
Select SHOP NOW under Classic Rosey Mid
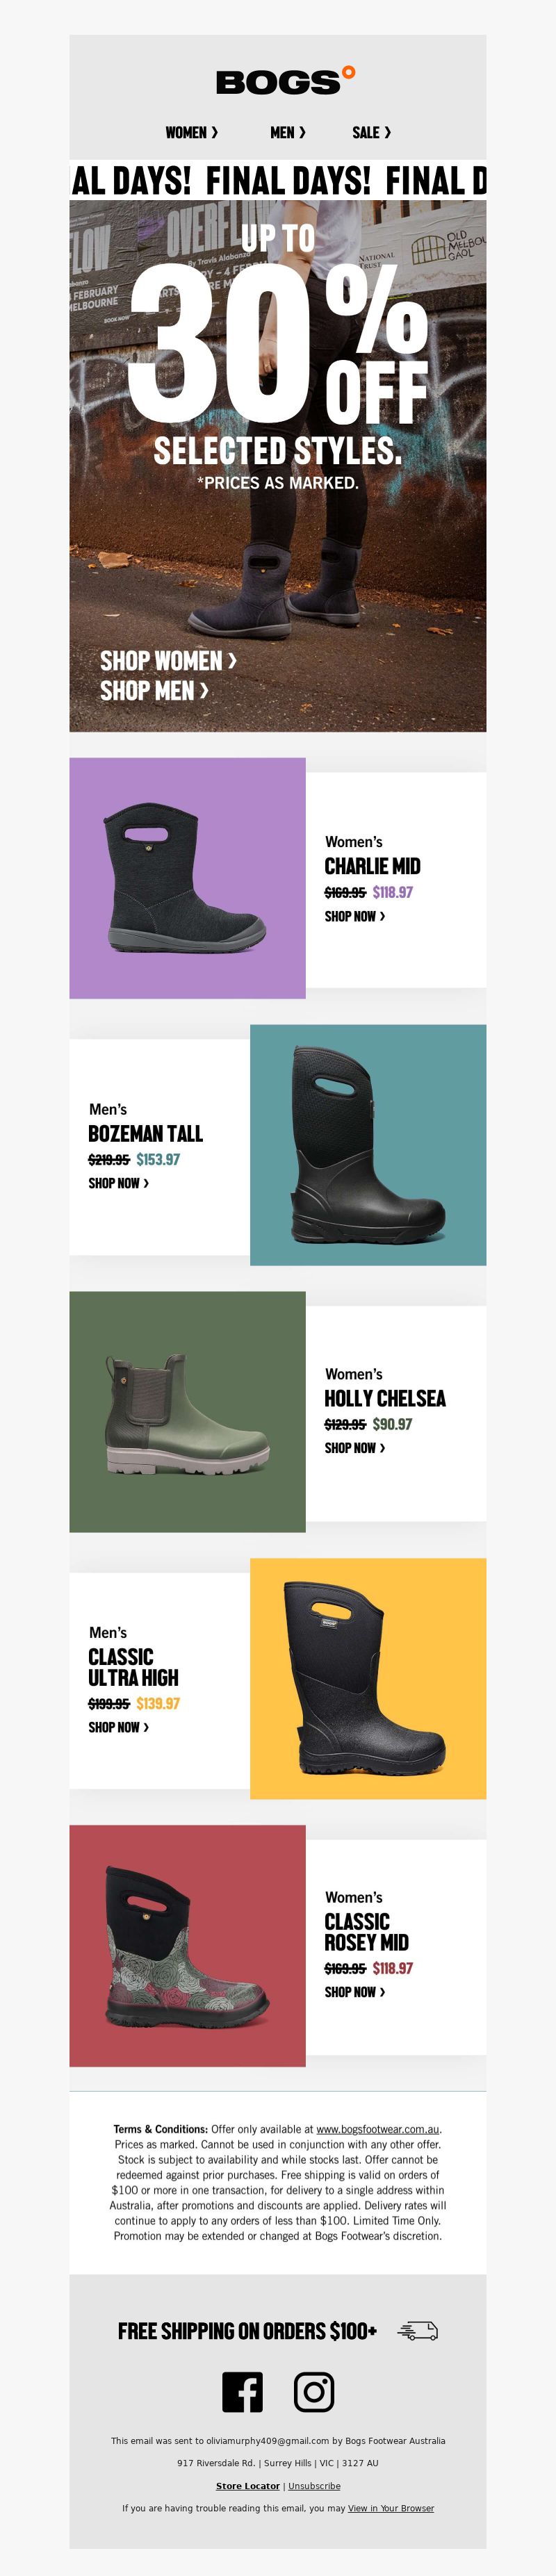354,1992
